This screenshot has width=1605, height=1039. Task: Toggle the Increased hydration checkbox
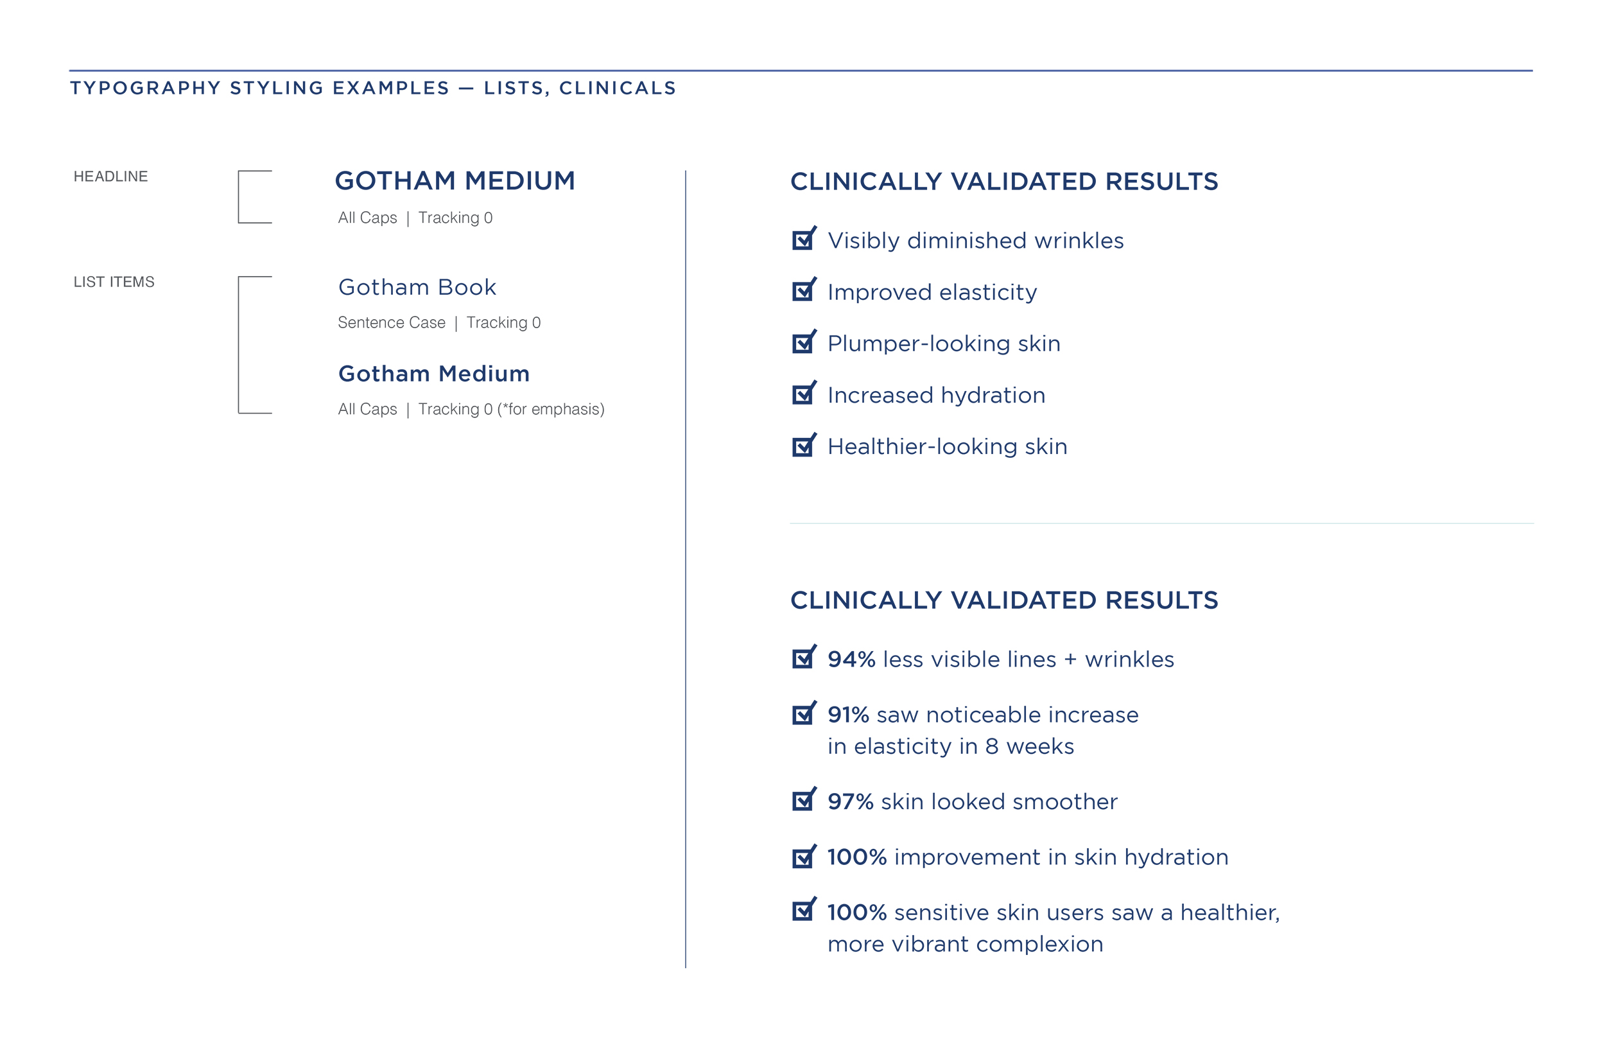pyautogui.click(x=802, y=395)
